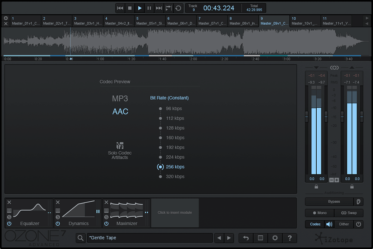Toggle gain match ear icon
Image resolution: width=373 pixels, height=249 pixels.
[x=358, y=201]
